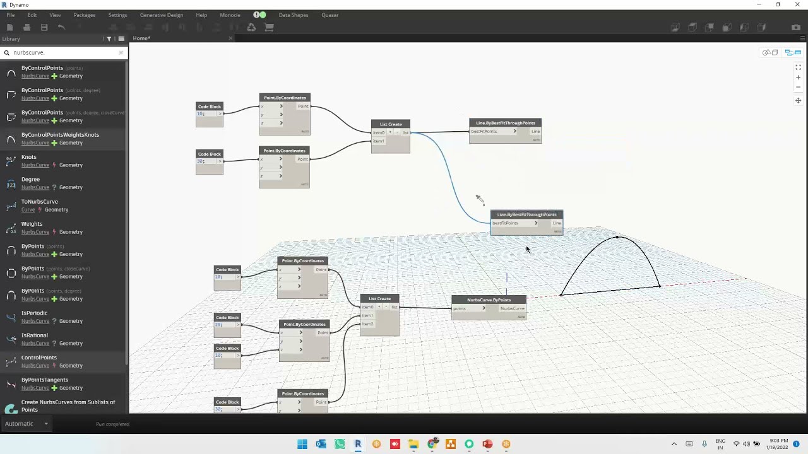Click the Open file toolbar icon

[27, 27]
